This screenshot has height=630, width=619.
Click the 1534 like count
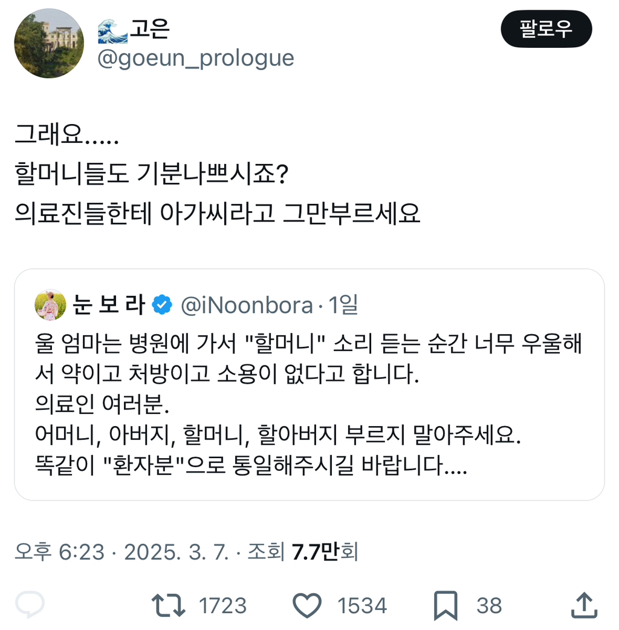[362, 605]
